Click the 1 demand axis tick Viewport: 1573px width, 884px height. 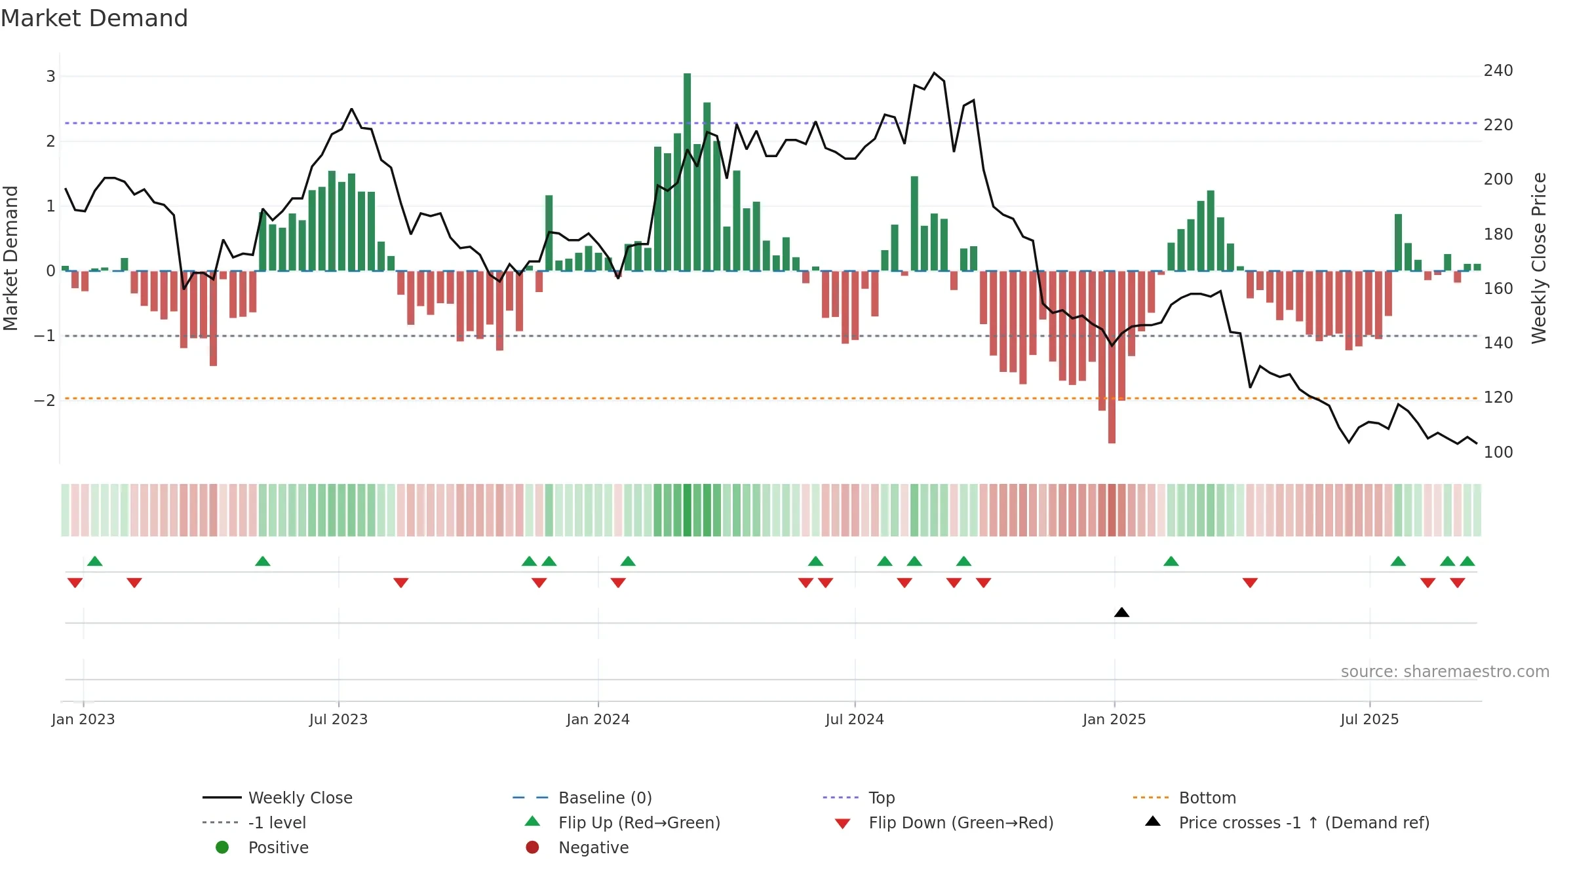point(50,206)
